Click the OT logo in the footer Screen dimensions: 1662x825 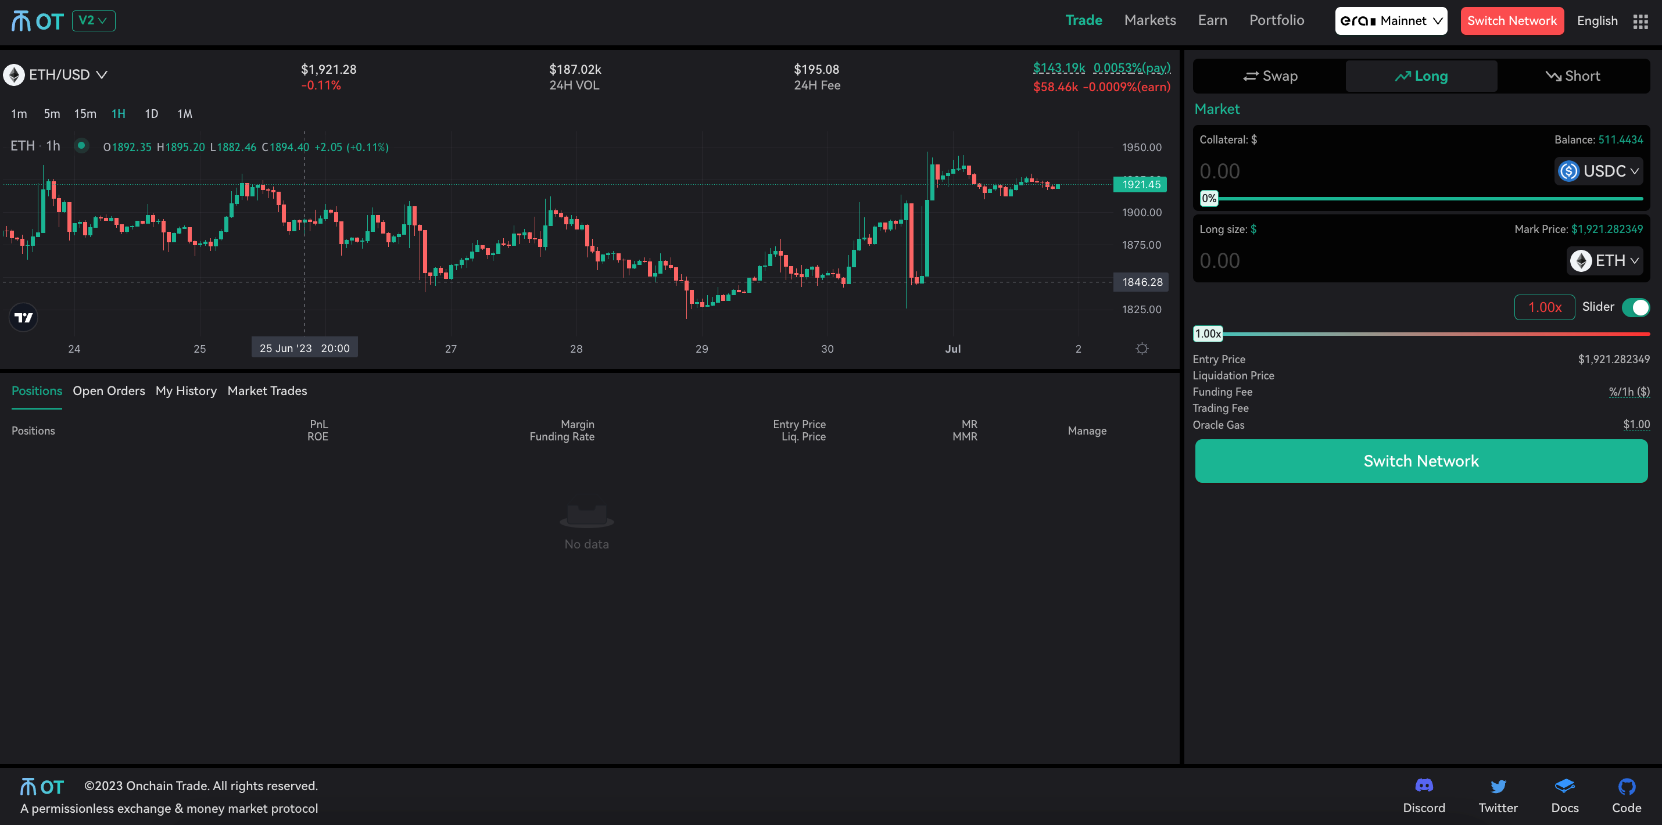tap(41, 785)
